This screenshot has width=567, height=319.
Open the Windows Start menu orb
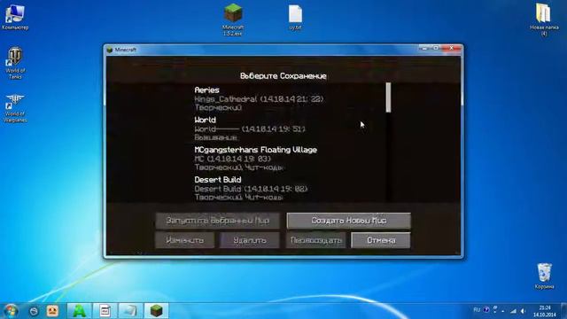point(11,311)
